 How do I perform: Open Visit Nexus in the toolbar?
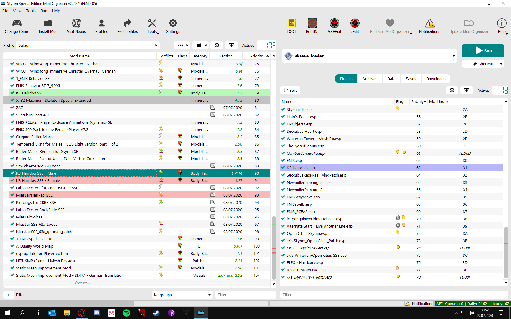(x=76, y=26)
